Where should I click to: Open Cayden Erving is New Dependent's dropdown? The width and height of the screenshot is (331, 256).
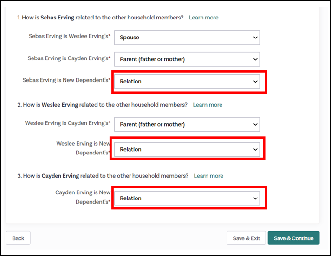coord(187,198)
